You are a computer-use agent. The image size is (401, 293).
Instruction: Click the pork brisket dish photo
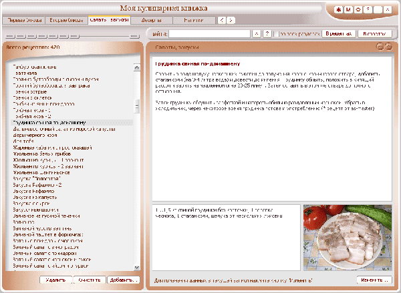pos(348,238)
